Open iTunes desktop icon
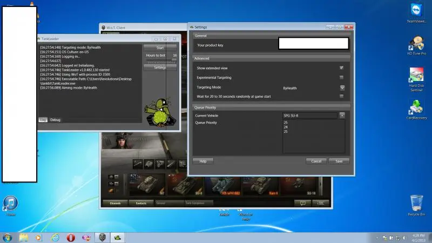The image size is (432, 243). click(10, 206)
